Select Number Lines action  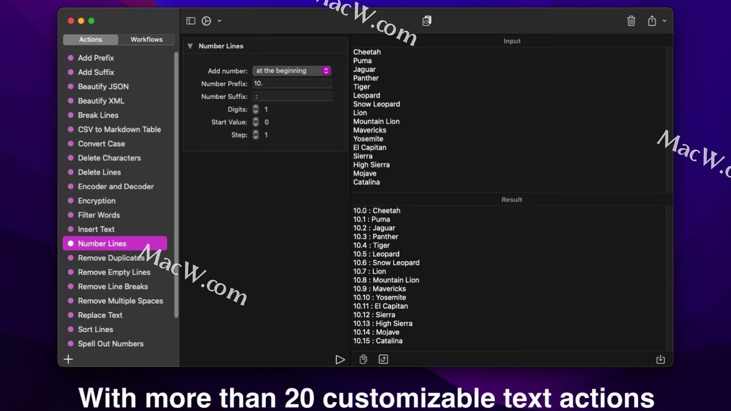coord(115,243)
